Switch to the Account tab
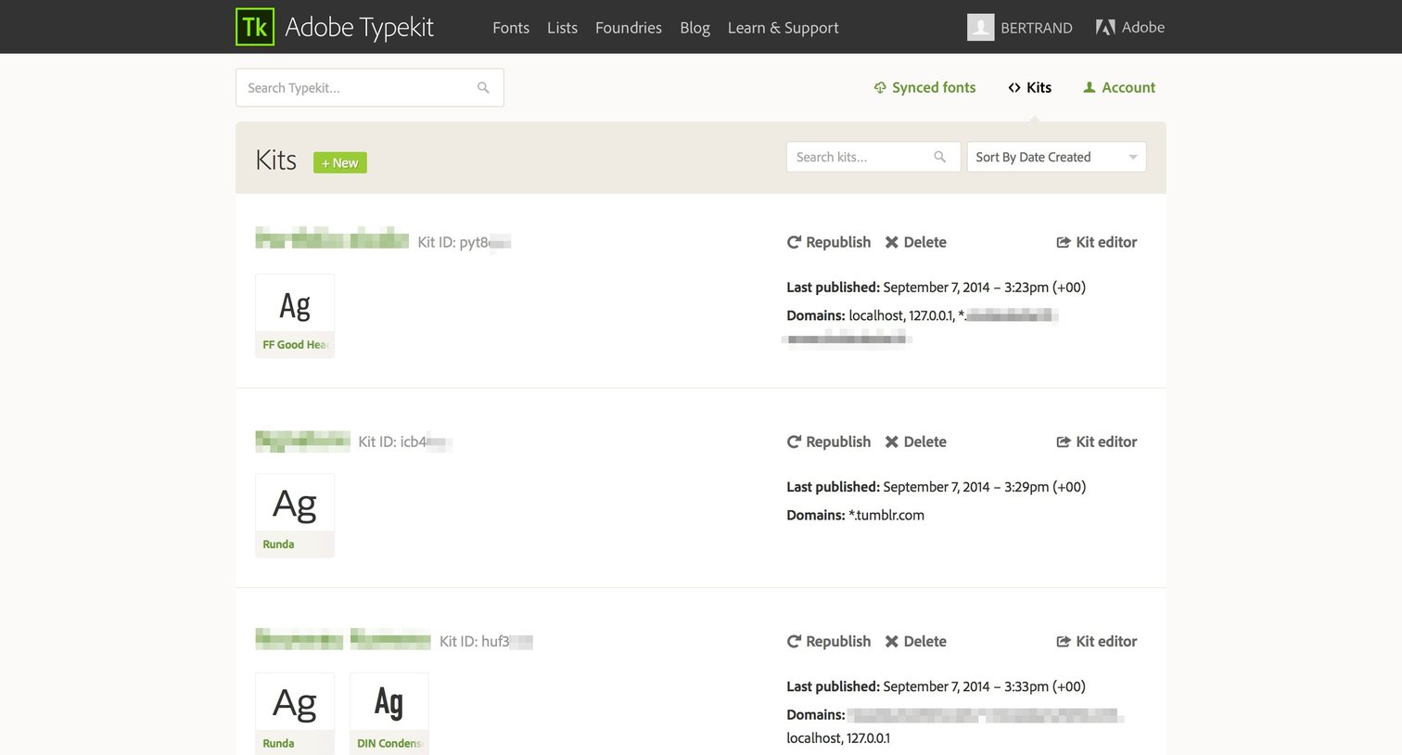1402x755 pixels. (x=1119, y=87)
